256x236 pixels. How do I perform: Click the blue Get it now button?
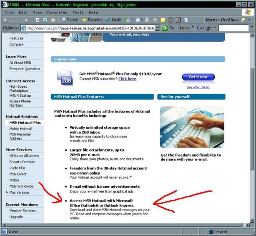198,77
